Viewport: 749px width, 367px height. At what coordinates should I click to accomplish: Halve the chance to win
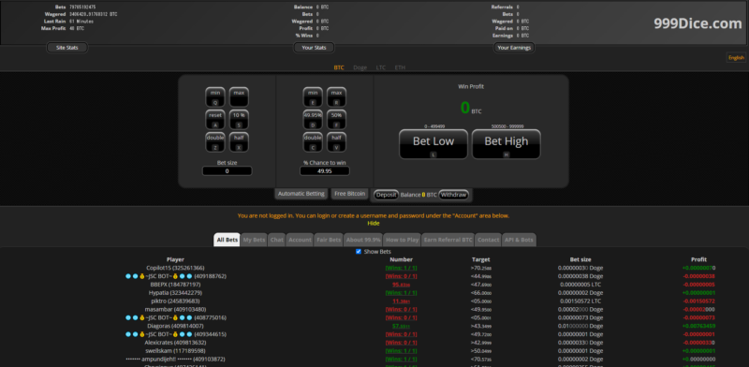336,142
